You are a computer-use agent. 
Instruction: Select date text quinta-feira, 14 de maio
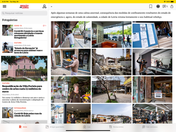coord(23,28)
